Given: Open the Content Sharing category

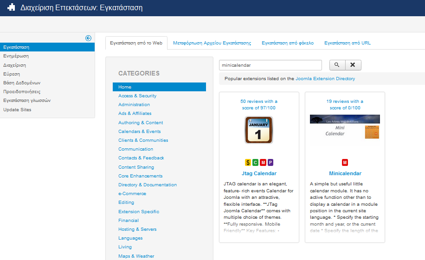Looking at the screenshot, I should [136, 167].
